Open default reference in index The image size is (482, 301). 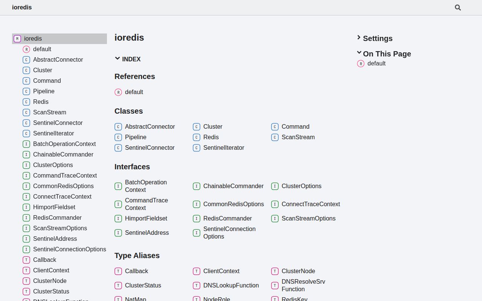134,92
